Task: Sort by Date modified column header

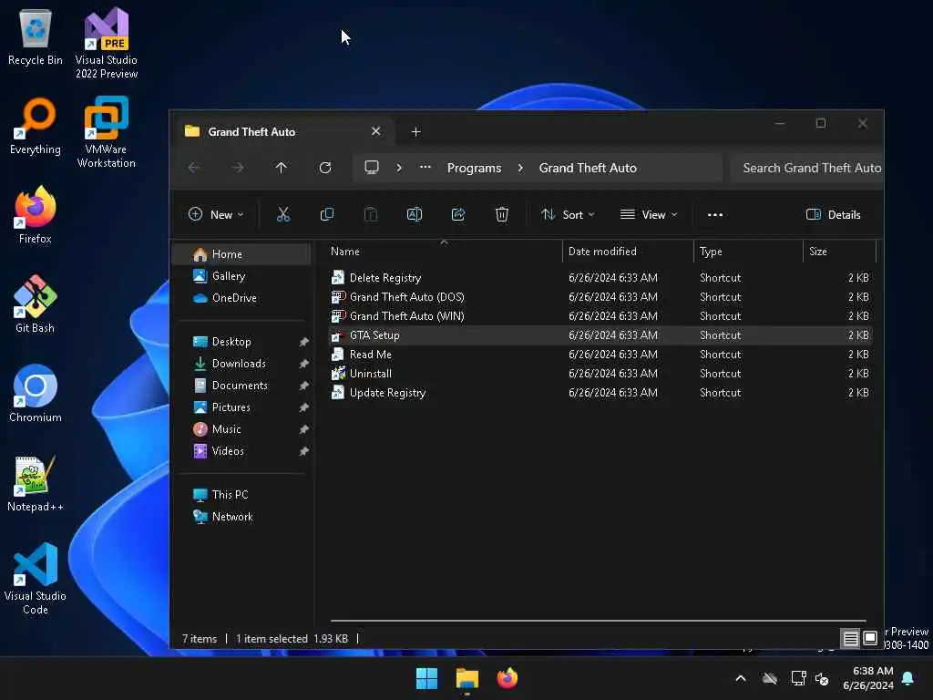Action: (x=627, y=252)
